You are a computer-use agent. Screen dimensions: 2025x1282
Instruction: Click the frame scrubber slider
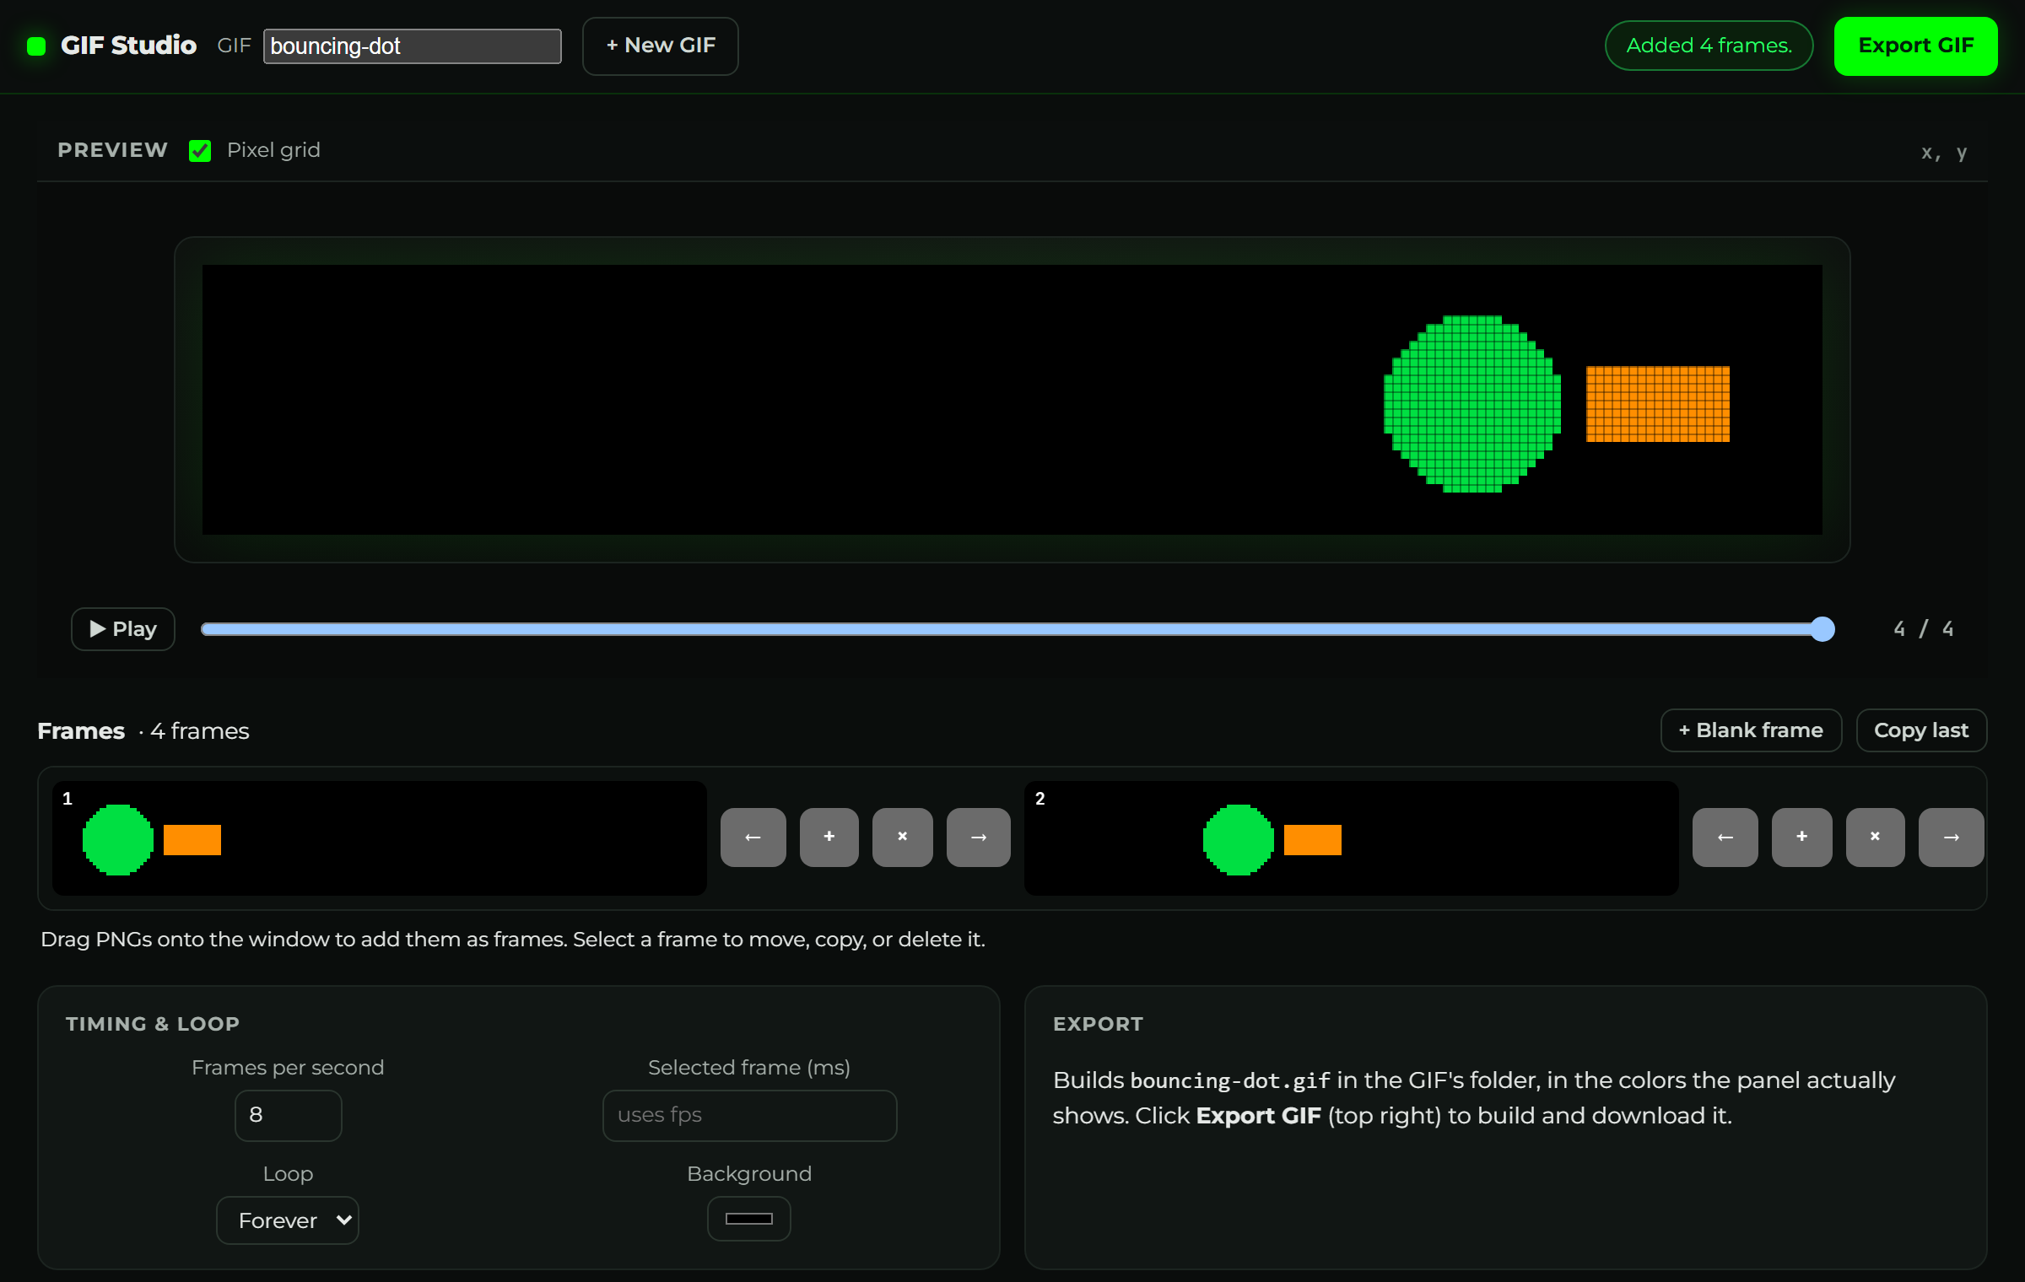click(1018, 628)
